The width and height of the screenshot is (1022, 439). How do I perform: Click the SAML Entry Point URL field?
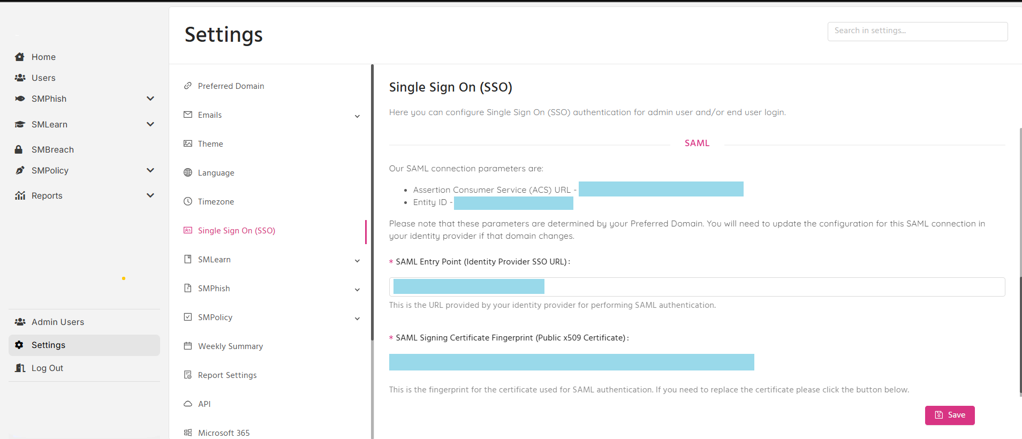point(697,287)
